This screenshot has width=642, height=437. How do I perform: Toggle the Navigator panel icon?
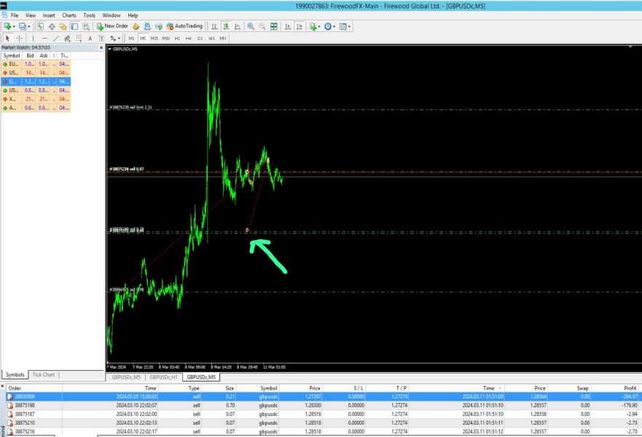pos(63,26)
